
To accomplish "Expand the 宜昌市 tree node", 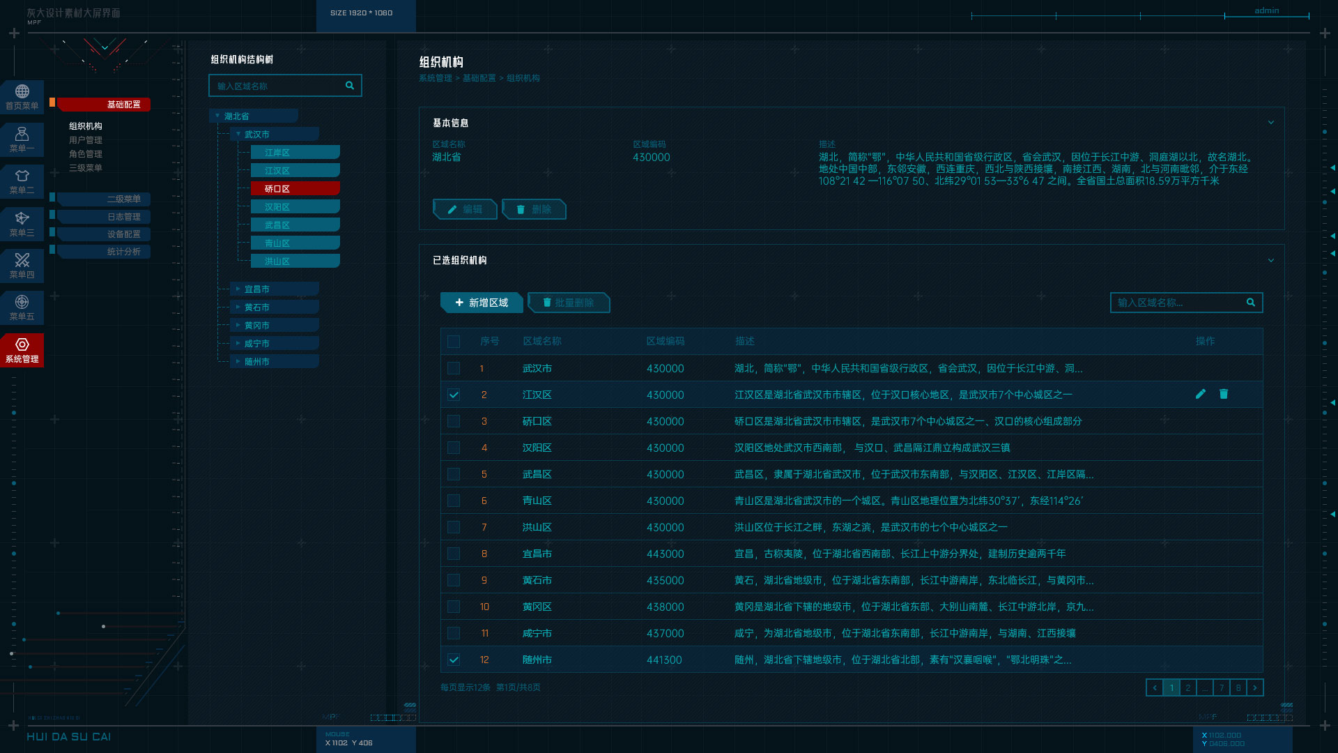I will click(238, 289).
